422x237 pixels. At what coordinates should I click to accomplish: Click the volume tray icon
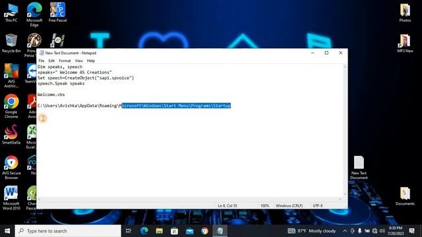(x=382, y=231)
